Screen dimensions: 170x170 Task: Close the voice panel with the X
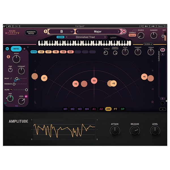tap(28, 47)
